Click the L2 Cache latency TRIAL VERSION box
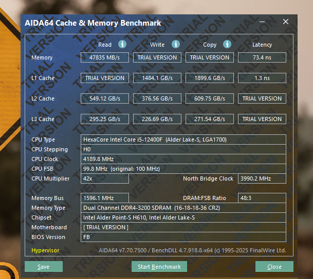 (x=262, y=98)
